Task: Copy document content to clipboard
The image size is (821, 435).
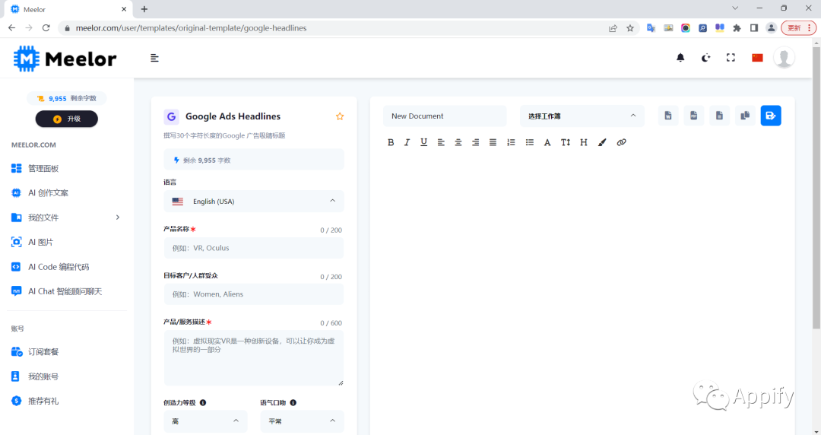Action: tap(745, 116)
